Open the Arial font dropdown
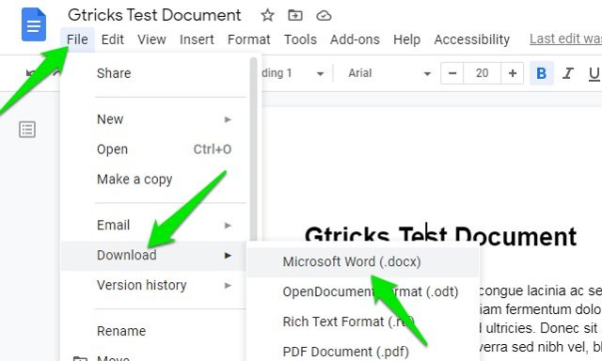The height and width of the screenshot is (361, 602). point(388,73)
